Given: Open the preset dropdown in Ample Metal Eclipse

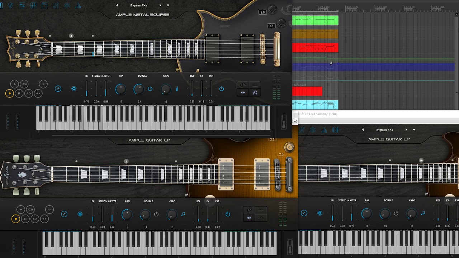Looking at the screenshot, I should coord(168,5).
